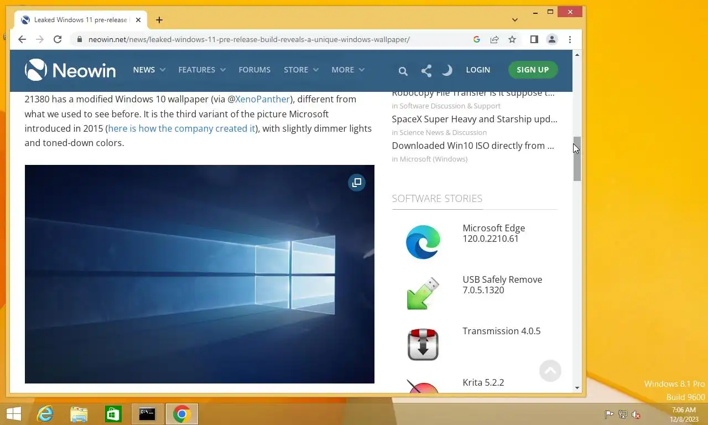
Task: Click the scrollbar down arrow
Action: (577, 388)
